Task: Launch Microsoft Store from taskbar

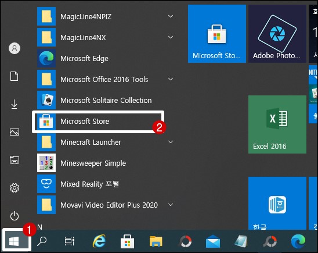Action: point(127,241)
